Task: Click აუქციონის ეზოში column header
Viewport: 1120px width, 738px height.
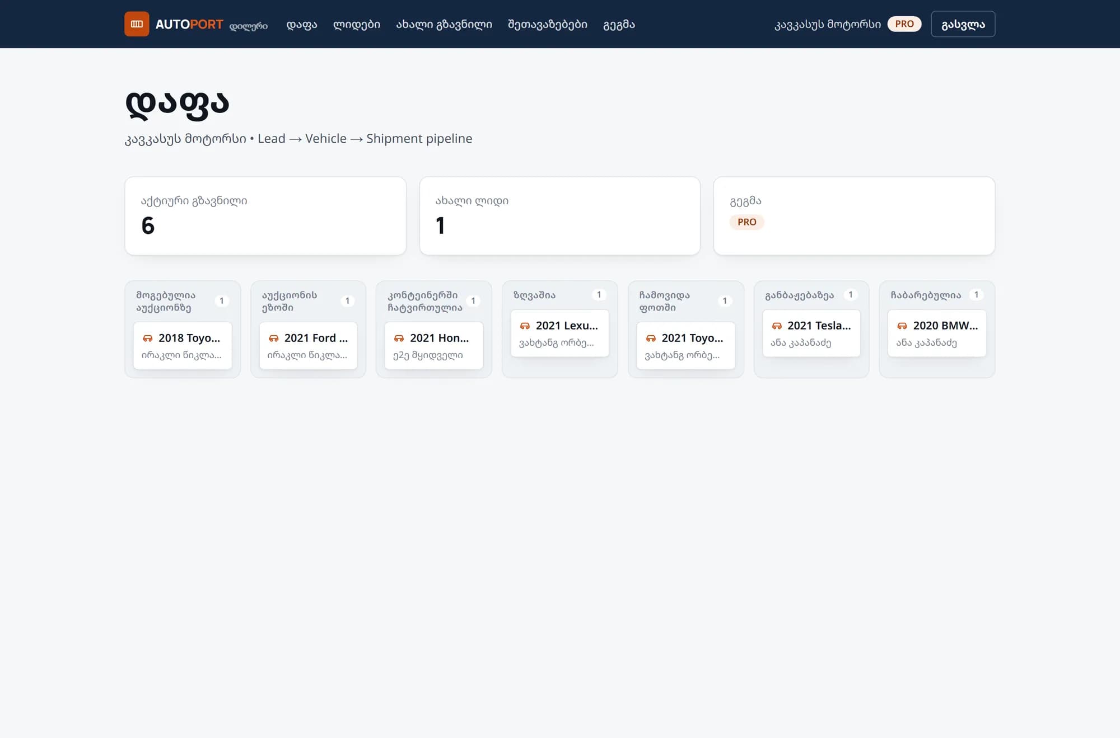Action: [290, 301]
